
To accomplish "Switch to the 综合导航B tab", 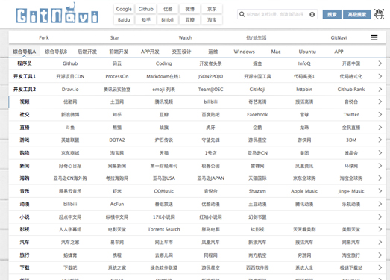I will [x=56, y=52].
